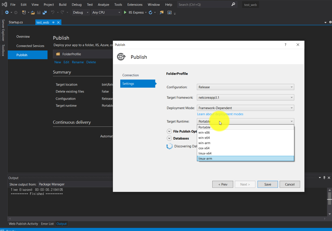Viewport: 332px width, 231px height.
Task: Click the search magnifier icon
Action: coord(233,4)
